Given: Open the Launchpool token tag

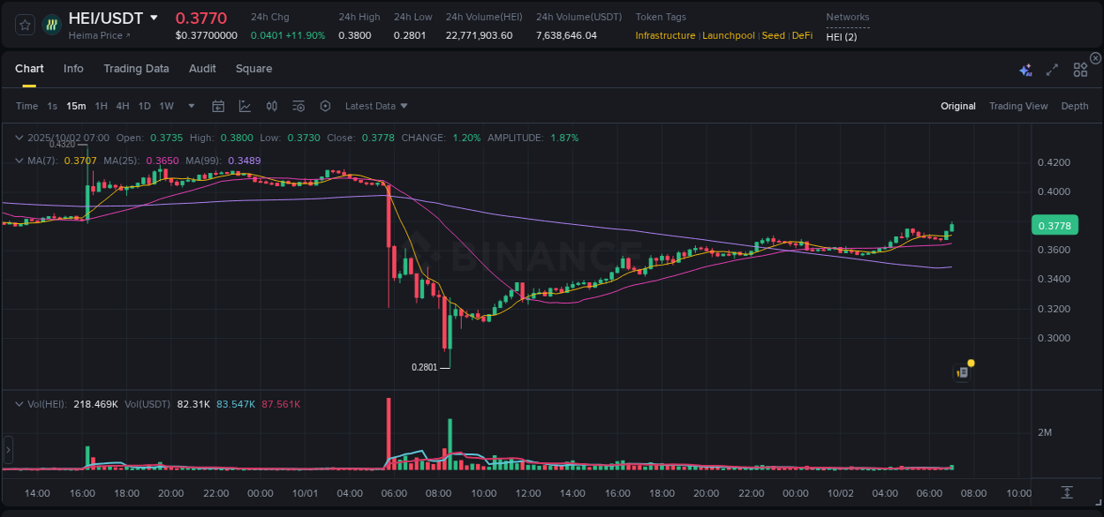Looking at the screenshot, I should tap(728, 35).
